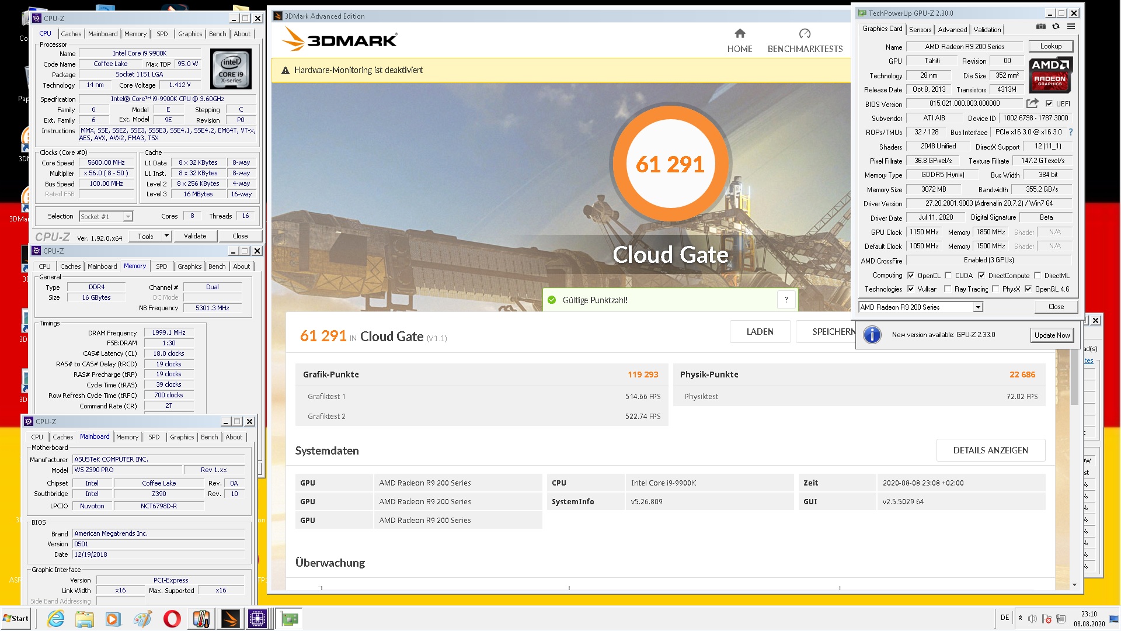1121x631 pixels.
Task: Open the GPU-Z hamburger menu
Action: pos(1071,27)
